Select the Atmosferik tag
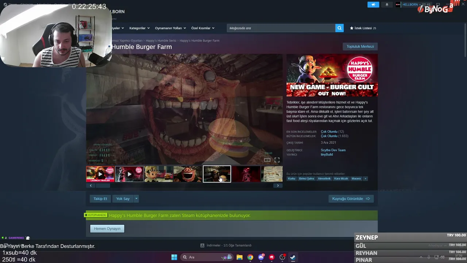This screenshot has height=263, width=467. click(324, 179)
